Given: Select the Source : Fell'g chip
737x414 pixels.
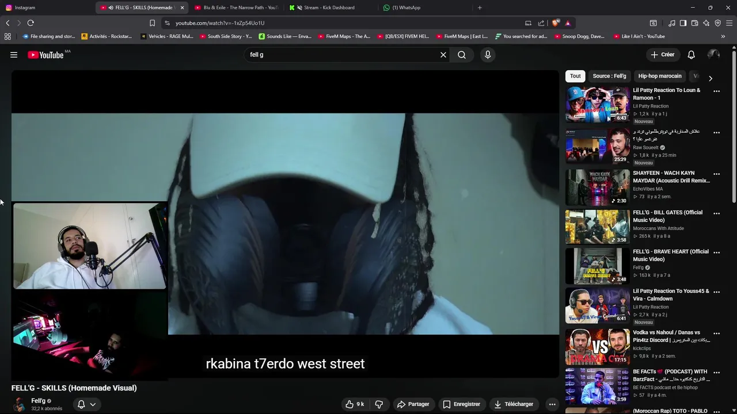Looking at the screenshot, I should click(x=609, y=76).
